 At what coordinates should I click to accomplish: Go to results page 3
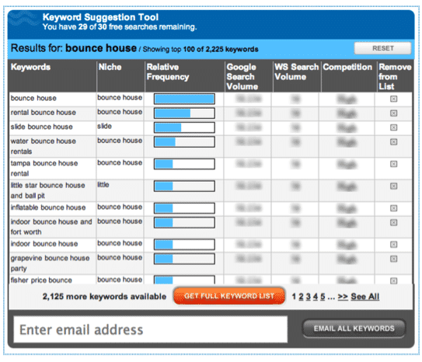(x=309, y=297)
